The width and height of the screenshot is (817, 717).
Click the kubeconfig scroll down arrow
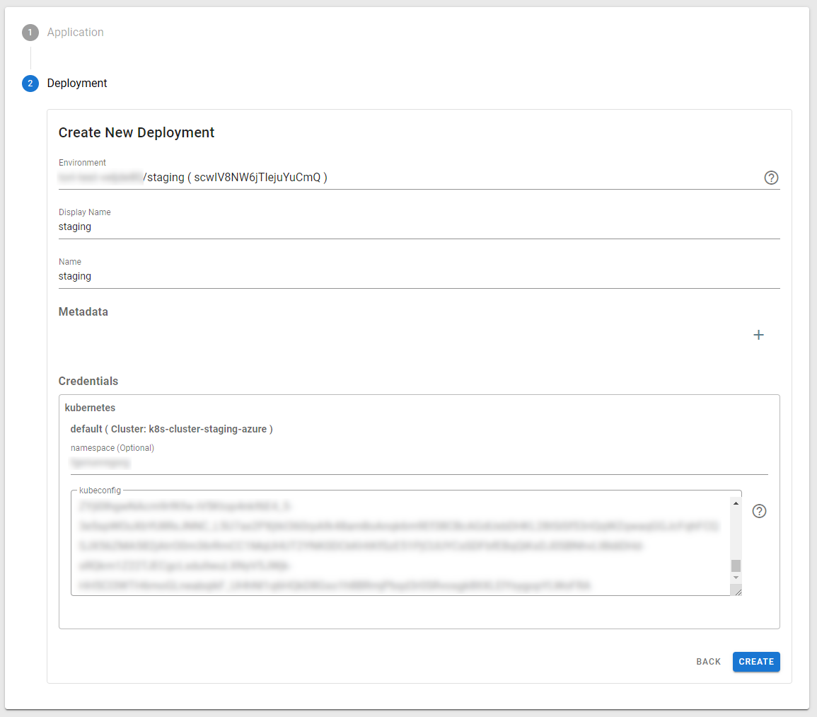(736, 578)
